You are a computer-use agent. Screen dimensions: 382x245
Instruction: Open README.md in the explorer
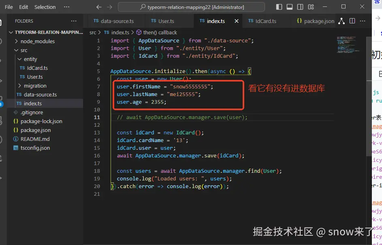coord(45,139)
